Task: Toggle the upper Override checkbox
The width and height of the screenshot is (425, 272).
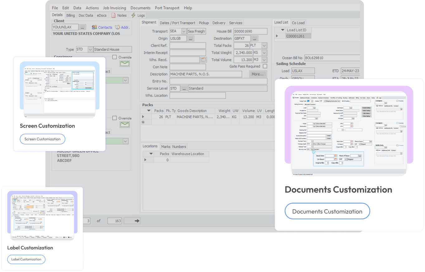Action: (x=115, y=57)
